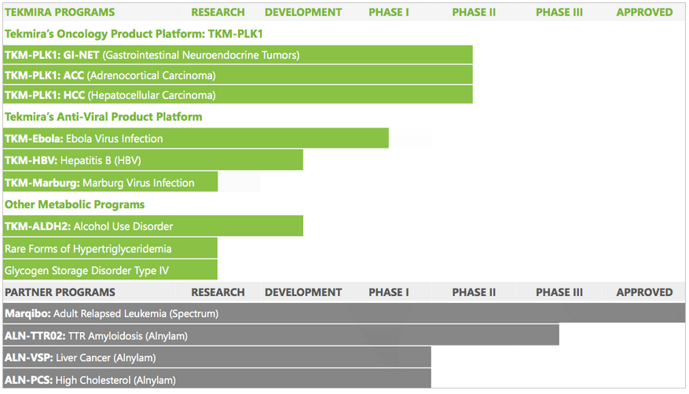This screenshot has height=394, width=689.
Task: Click the TKM-PLK1: ACC Adrenocortical Carcinoma bar
Action: tap(238, 75)
